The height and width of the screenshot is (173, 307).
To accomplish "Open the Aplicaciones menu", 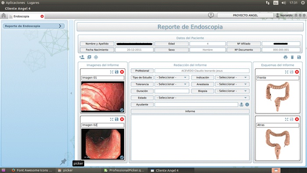I will pyautogui.click(x=15, y=3).
